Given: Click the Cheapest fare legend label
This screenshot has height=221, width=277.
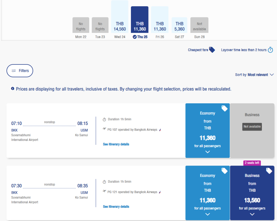Looking at the screenshot, I should coord(198,50).
